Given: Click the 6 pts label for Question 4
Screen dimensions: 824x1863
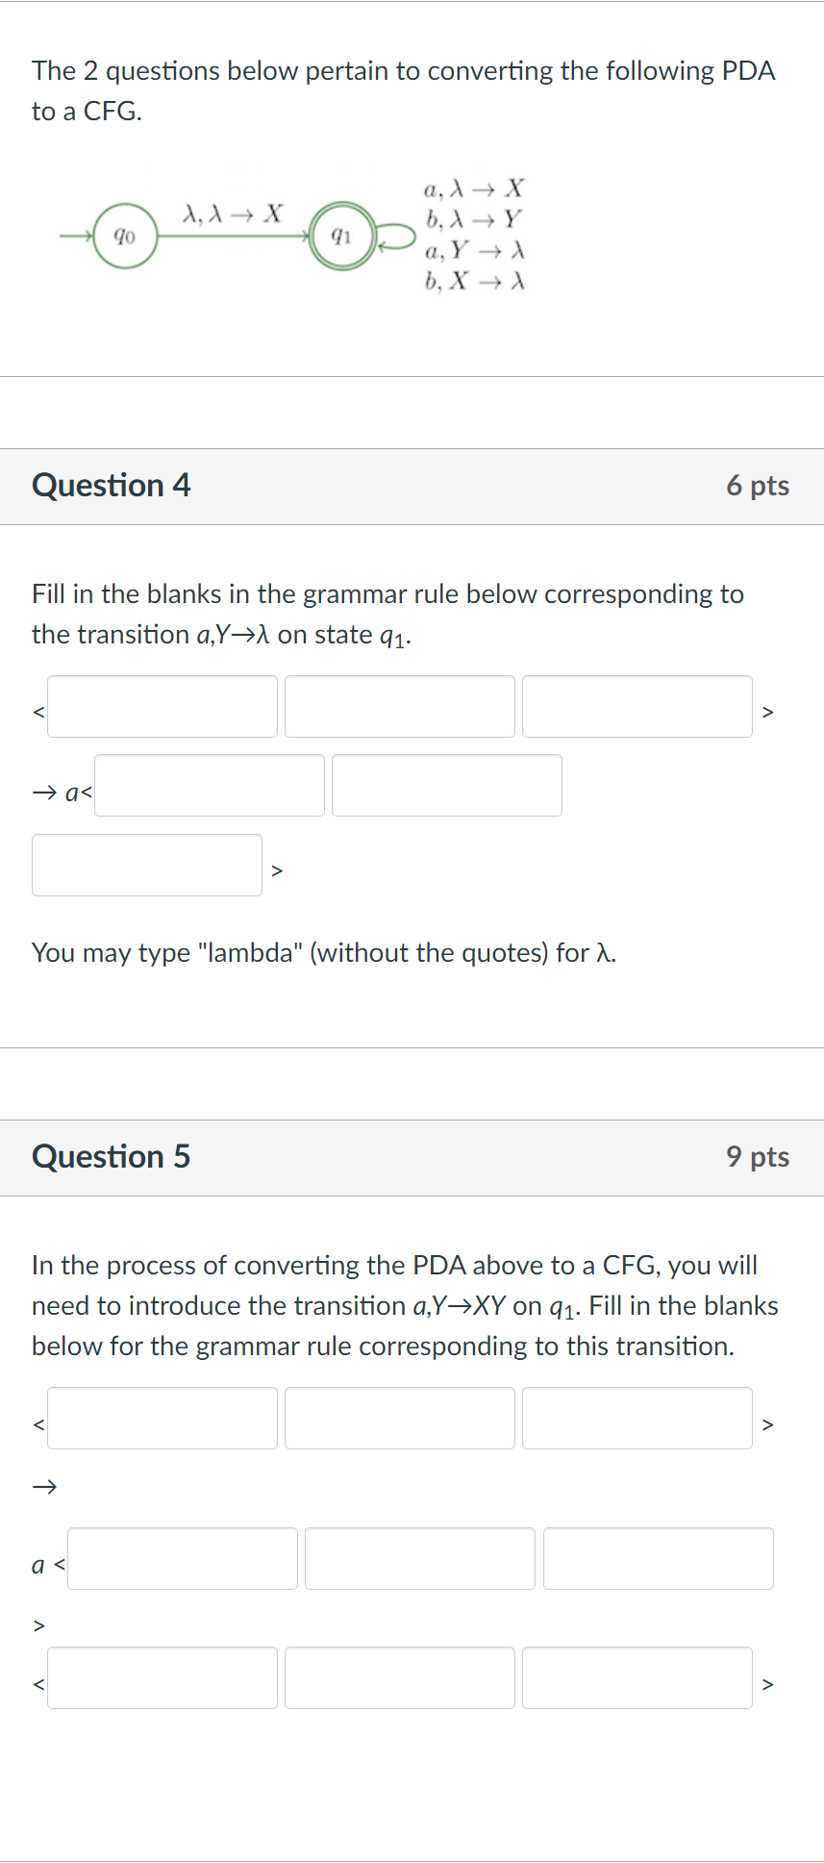Looking at the screenshot, I should [x=760, y=486].
